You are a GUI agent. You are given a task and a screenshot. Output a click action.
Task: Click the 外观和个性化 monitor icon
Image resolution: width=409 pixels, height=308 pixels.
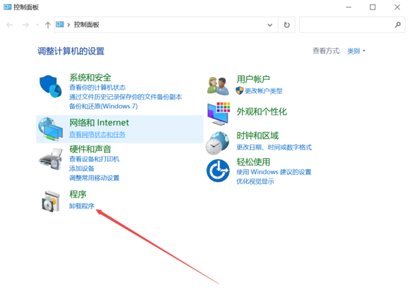(218, 112)
